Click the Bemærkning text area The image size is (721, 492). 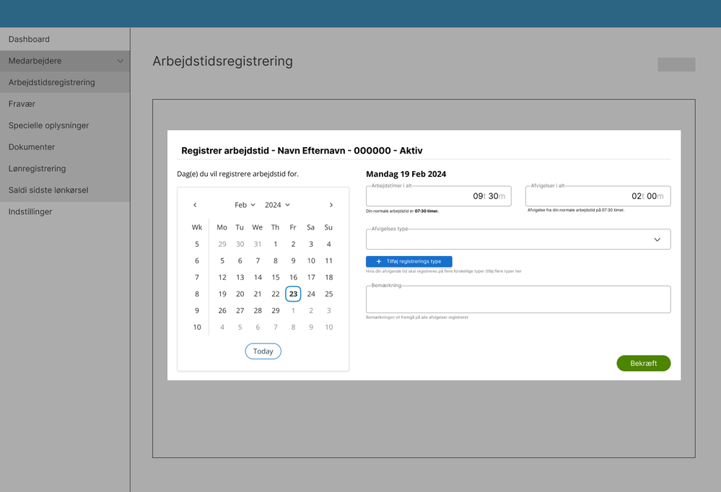tap(518, 300)
